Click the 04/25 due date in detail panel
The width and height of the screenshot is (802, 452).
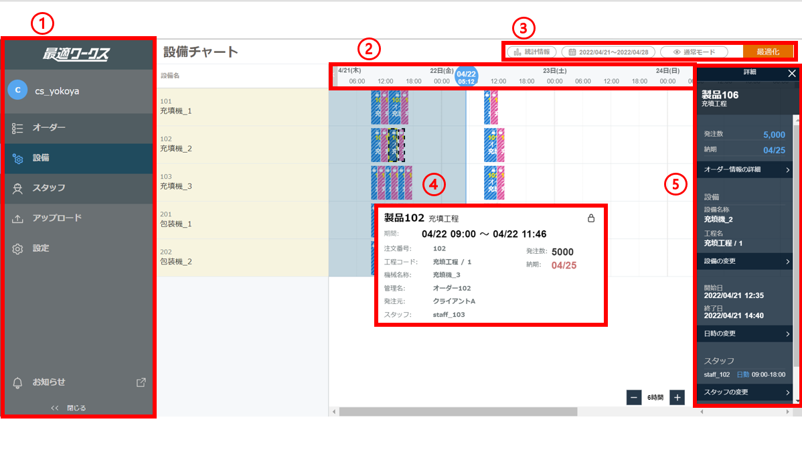pos(774,151)
